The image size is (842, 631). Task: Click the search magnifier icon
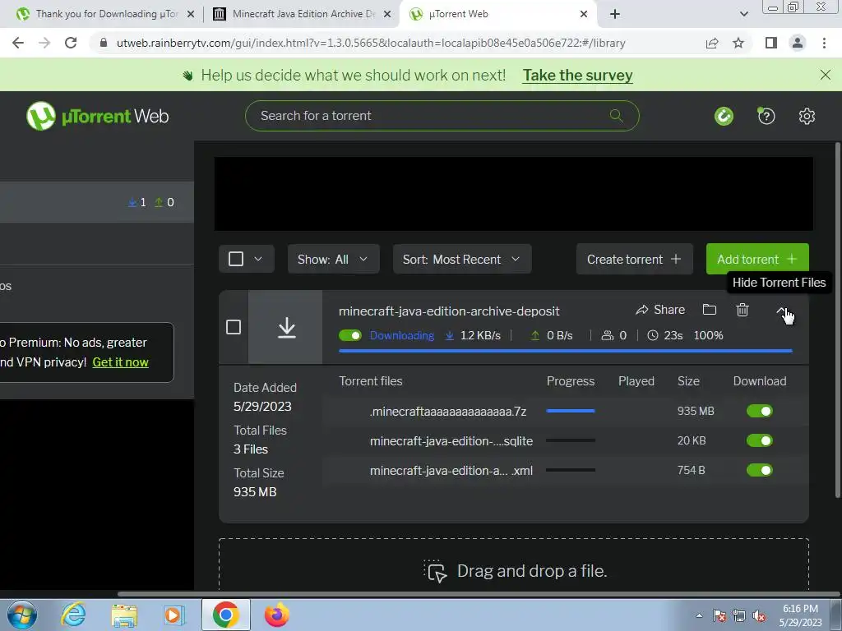click(x=617, y=115)
